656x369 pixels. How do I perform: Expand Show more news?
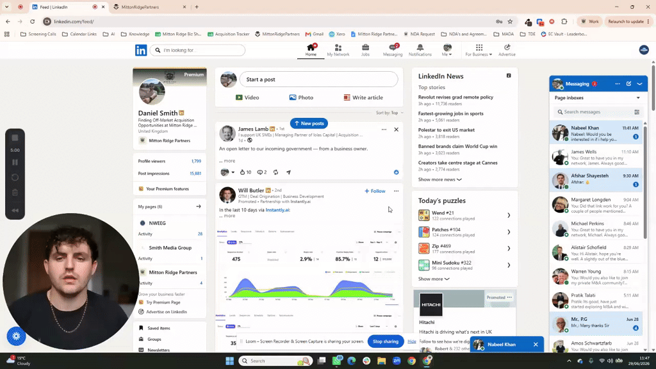439,179
